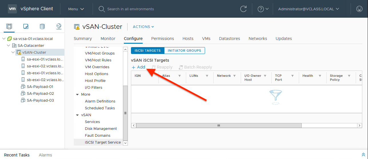This screenshot has width=368, height=159.
Task: Select SA-Payload-03 VM in tree
Action: (x=40, y=100)
